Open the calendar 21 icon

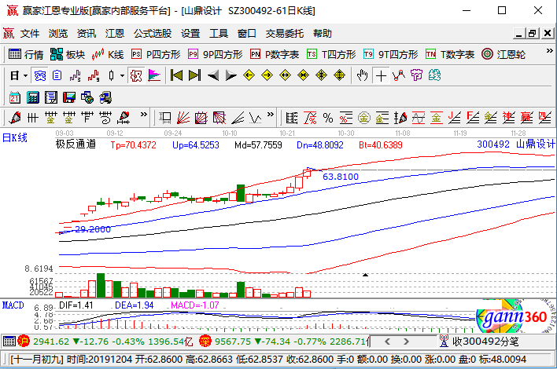click(15, 97)
